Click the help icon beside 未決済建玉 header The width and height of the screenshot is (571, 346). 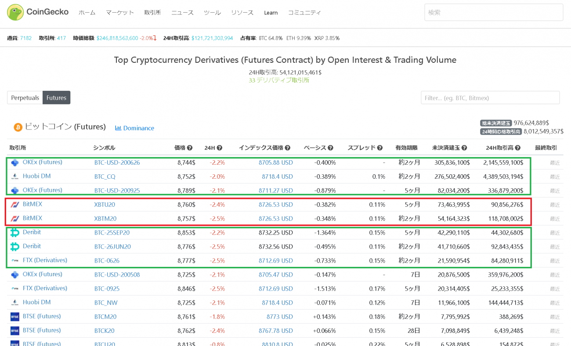[x=464, y=148]
